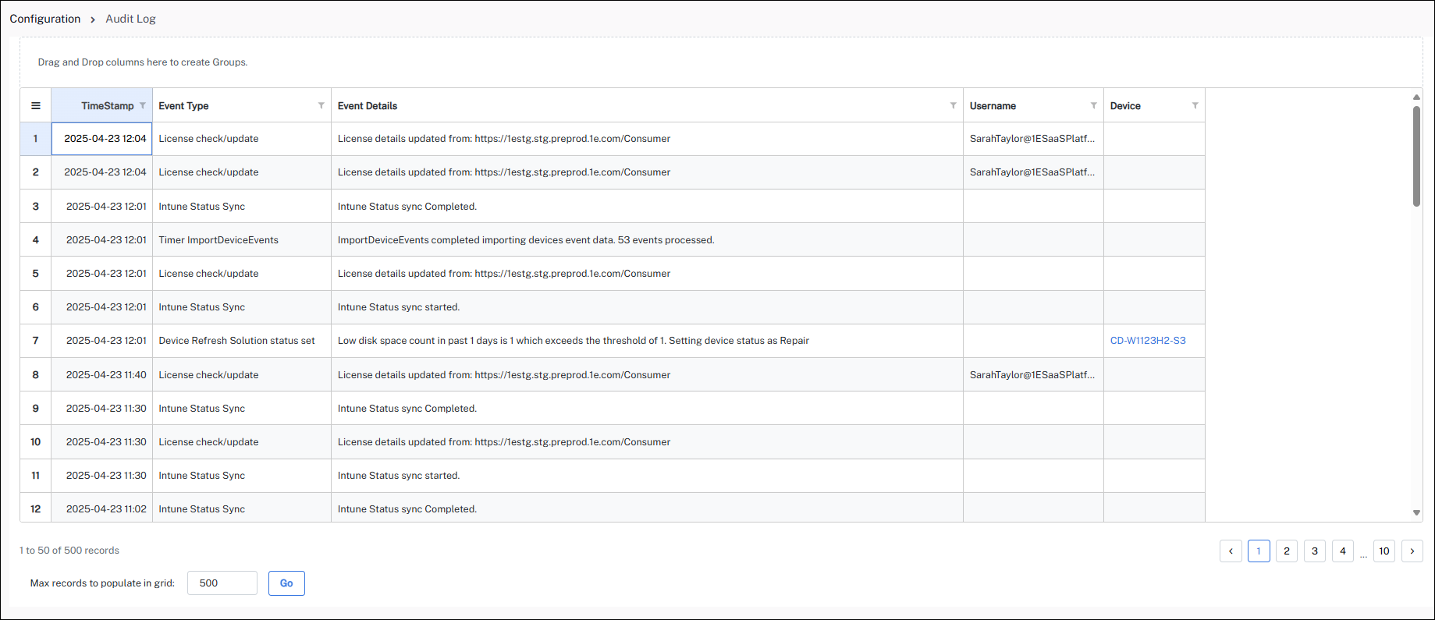
Task: Click the Device column filter icon
Action: [1195, 106]
